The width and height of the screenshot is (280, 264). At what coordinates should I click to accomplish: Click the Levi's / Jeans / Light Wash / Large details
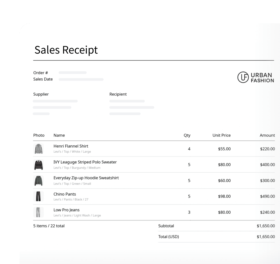[x=77, y=215]
